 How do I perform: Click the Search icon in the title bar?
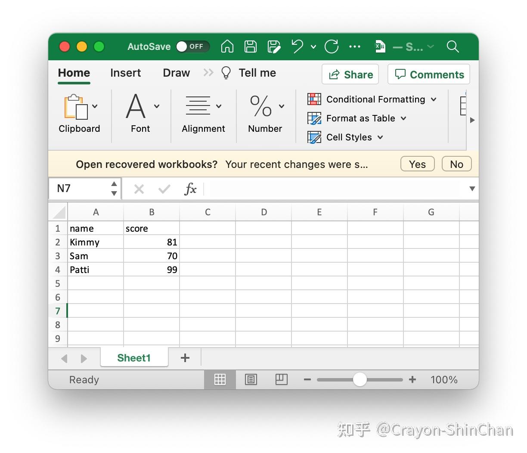pyautogui.click(x=453, y=47)
